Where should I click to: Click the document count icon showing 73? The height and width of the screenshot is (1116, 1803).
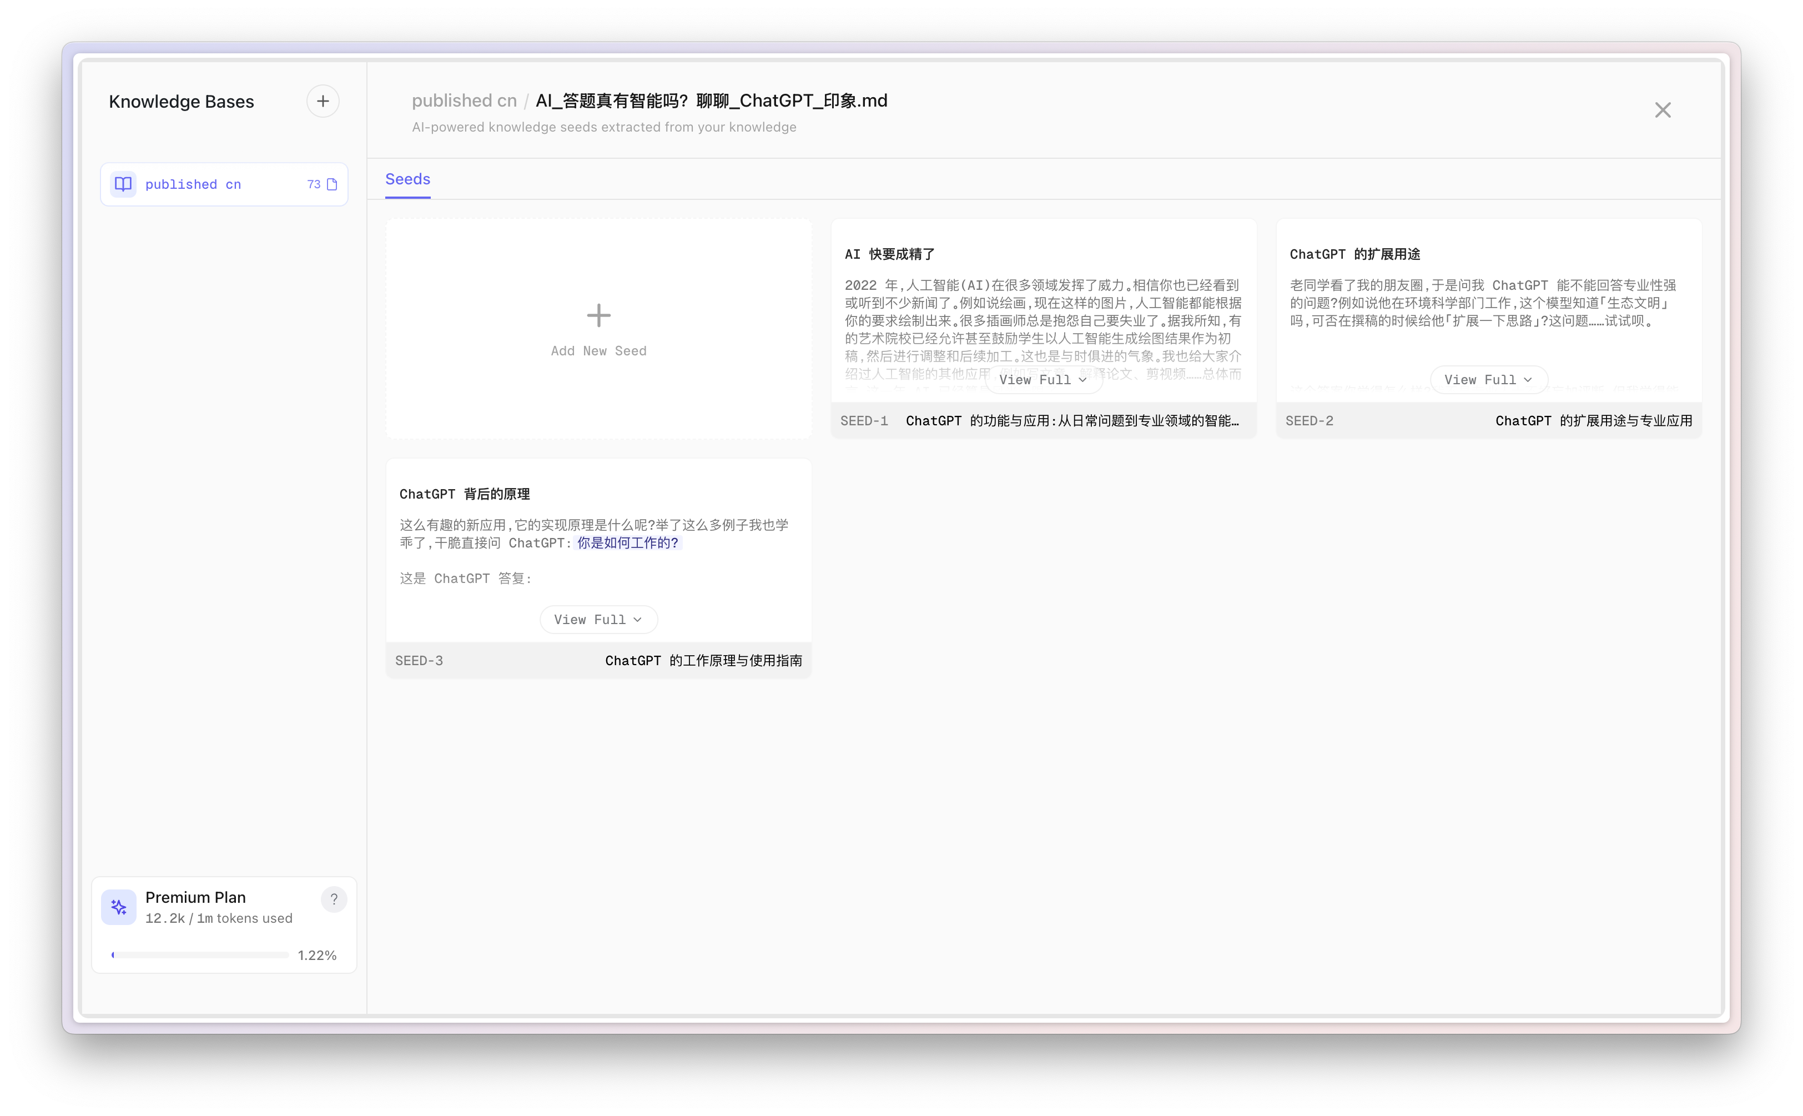331,184
